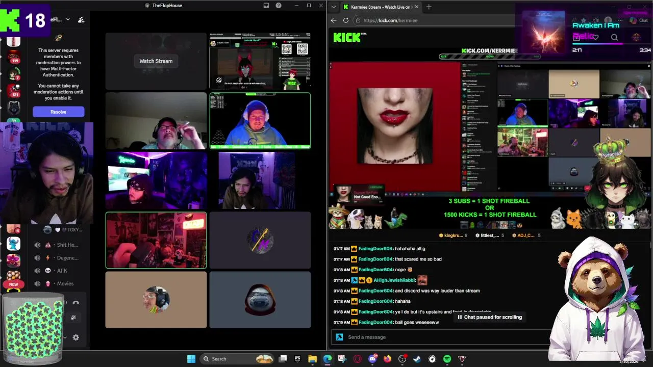Open Snipping Tool from the taskbar
This screenshot has width=653, height=367.
pos(342,359)
